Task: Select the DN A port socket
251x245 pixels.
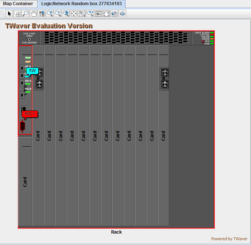Action: [22, 83]
